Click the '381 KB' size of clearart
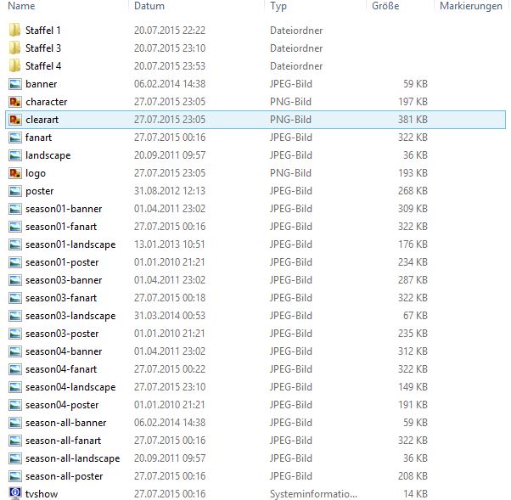 click(413, 120)
